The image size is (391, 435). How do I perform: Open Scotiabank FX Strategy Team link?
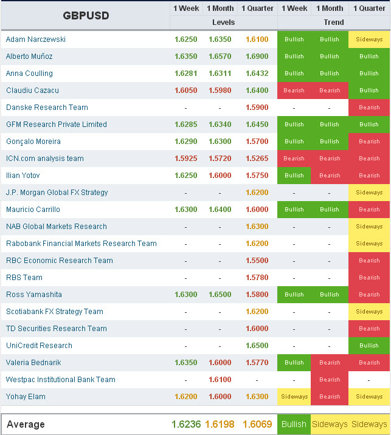[x=55, y=312]
